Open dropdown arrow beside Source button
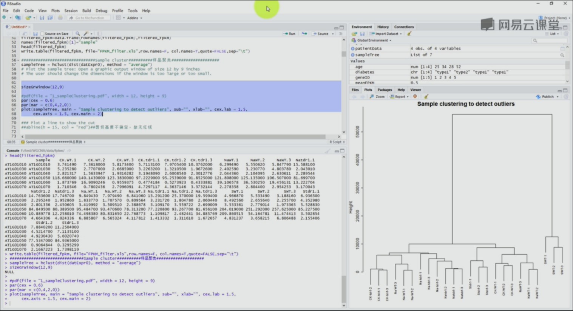 (333, 34)
